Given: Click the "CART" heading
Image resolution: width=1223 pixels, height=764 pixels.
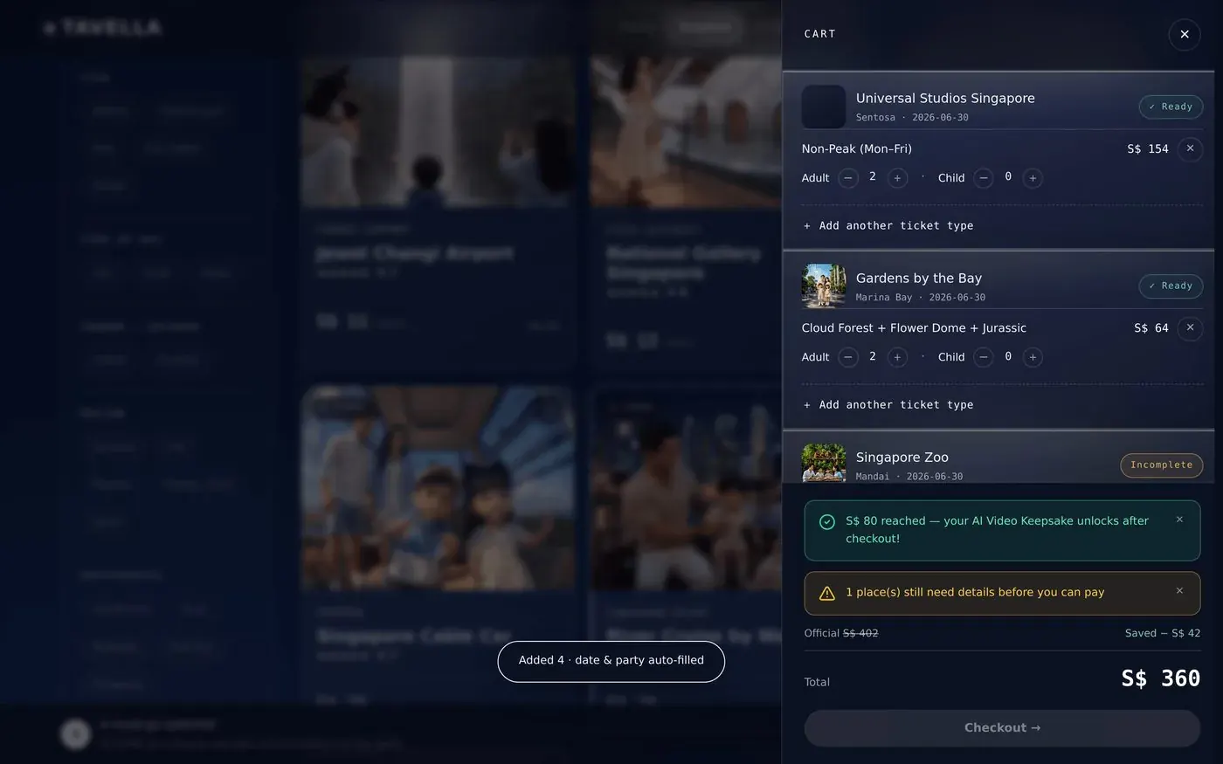Looking at the screenshot, I should click(820, 34).
